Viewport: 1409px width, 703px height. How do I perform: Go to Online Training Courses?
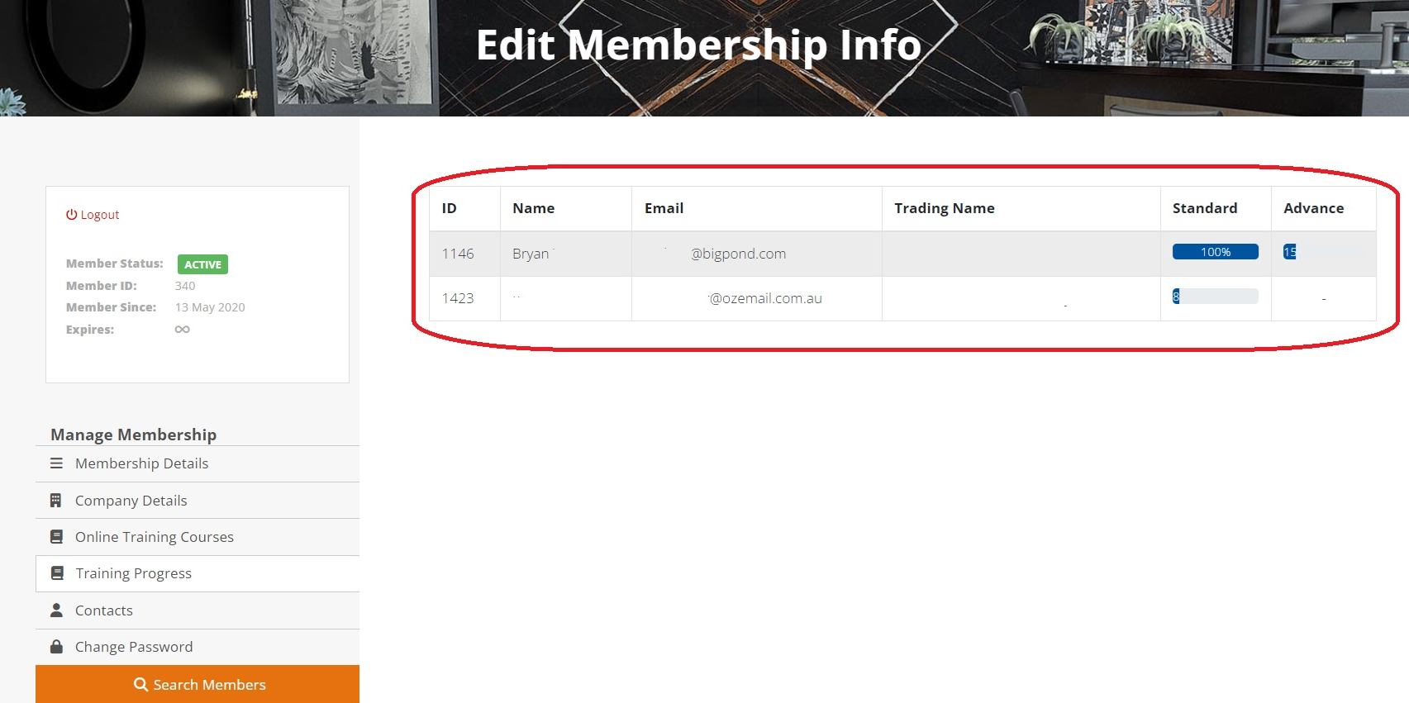154,537
